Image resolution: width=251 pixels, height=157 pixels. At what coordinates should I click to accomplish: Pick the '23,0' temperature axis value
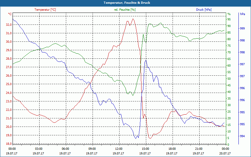click(9, 101)
